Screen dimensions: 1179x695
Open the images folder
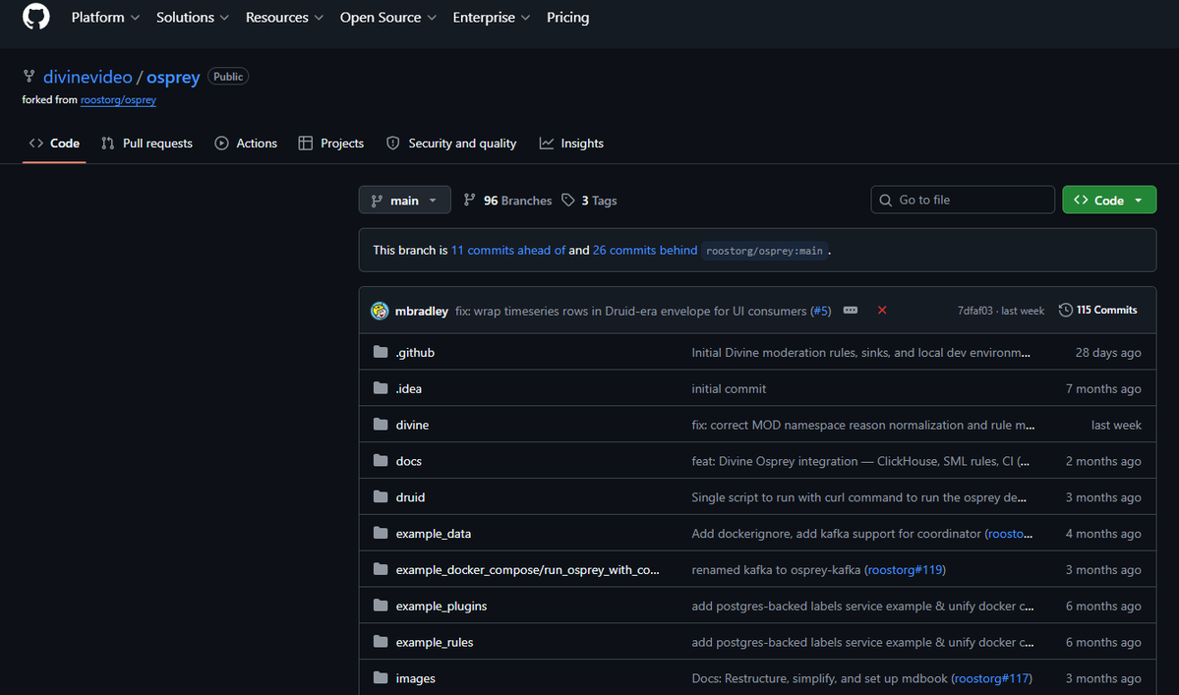pyautogui.click(x=415, y=677)
